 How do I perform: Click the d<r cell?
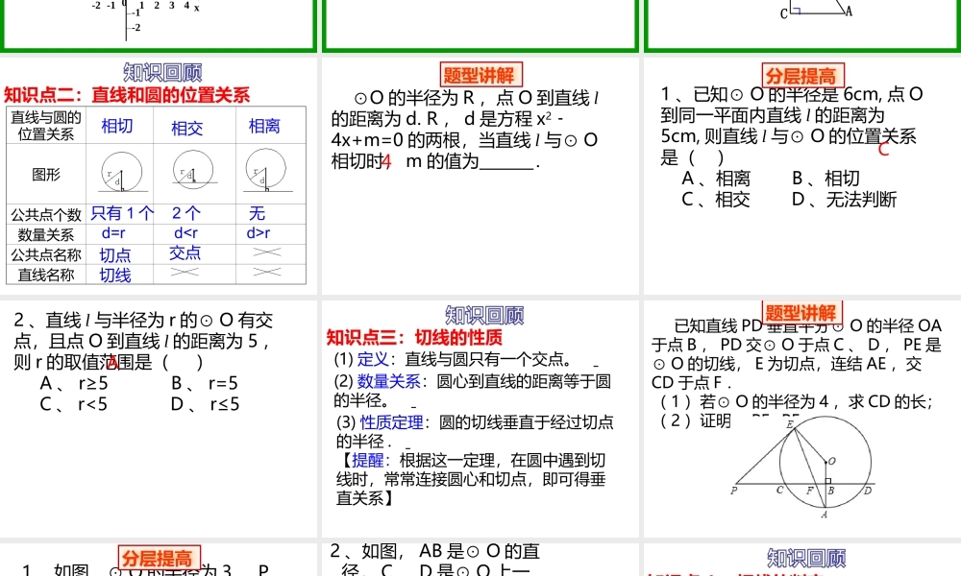[x=185, y=232]
